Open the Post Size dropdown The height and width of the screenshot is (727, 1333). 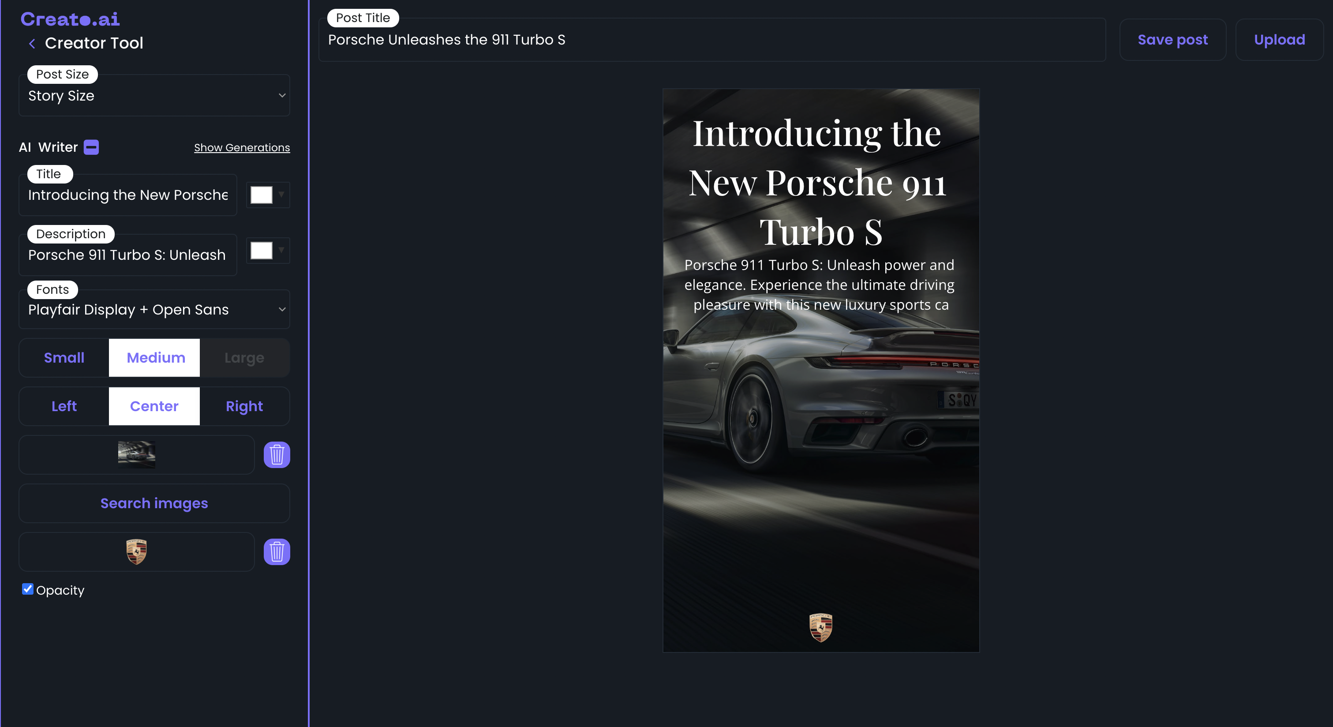154,95
